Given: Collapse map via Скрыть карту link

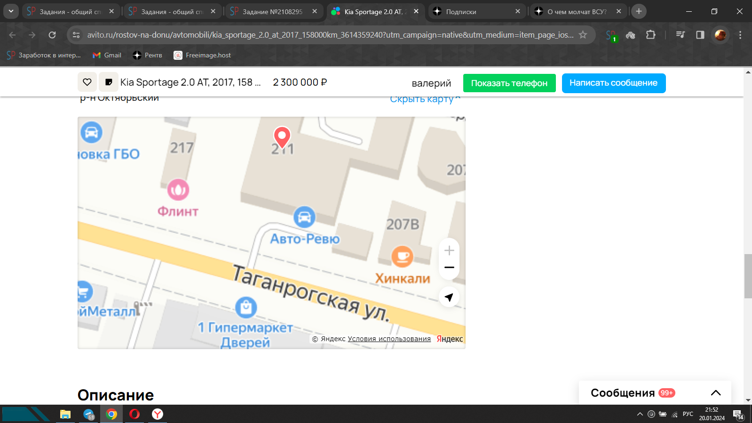Looking at the screenshot, I should pyautogui.click(x=425, y=99).
